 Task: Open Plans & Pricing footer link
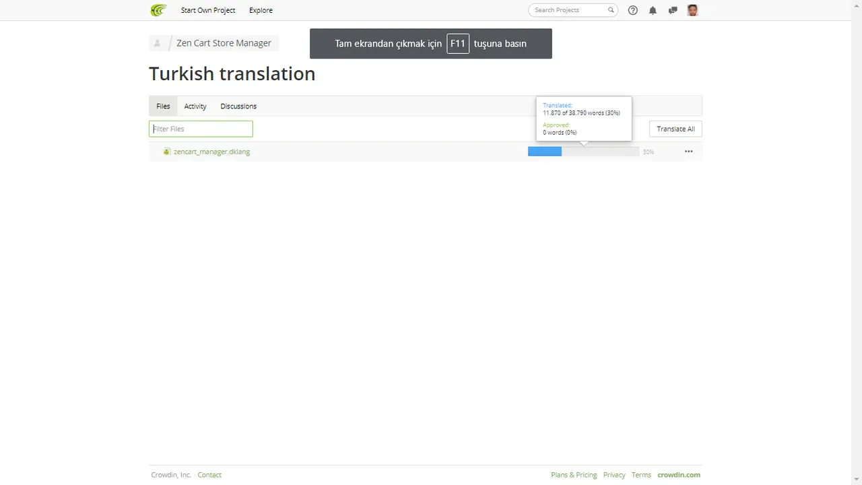[574, 475]
